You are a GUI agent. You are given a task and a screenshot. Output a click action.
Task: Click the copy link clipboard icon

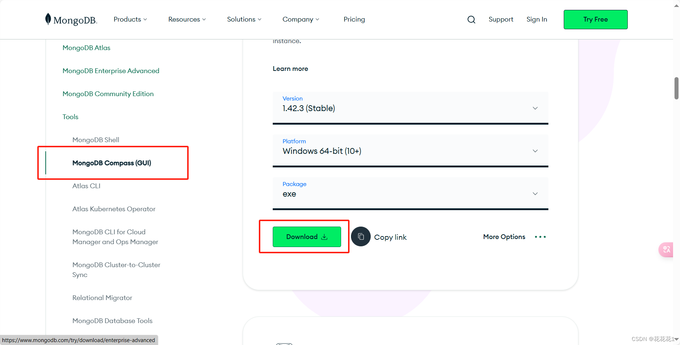click(361, 236)
